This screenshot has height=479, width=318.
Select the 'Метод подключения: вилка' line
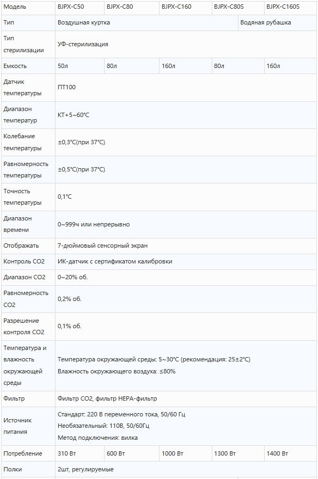(98, 438)
